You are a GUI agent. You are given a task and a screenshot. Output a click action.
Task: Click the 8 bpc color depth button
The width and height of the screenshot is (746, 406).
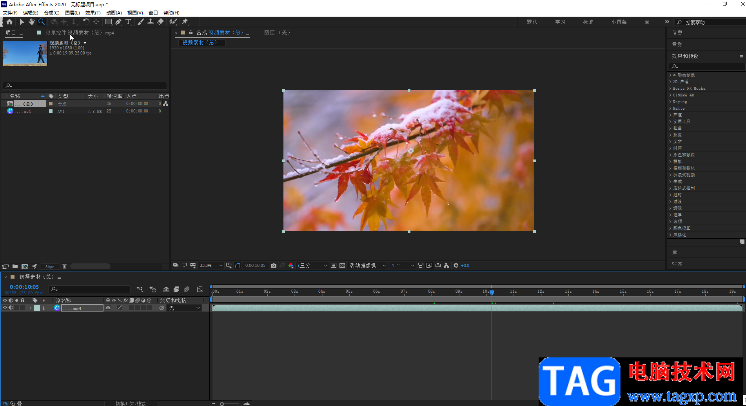click(x=50, y=266)
